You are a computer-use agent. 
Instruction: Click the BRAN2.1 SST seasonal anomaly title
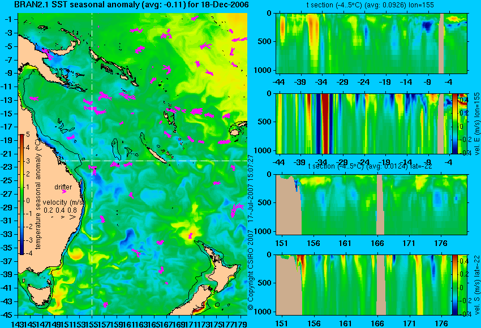(132, 5)
